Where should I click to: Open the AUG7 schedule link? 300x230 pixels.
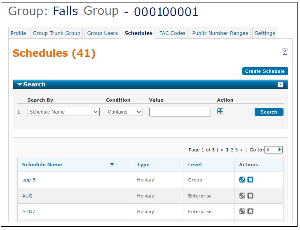(x=29, y=211)
